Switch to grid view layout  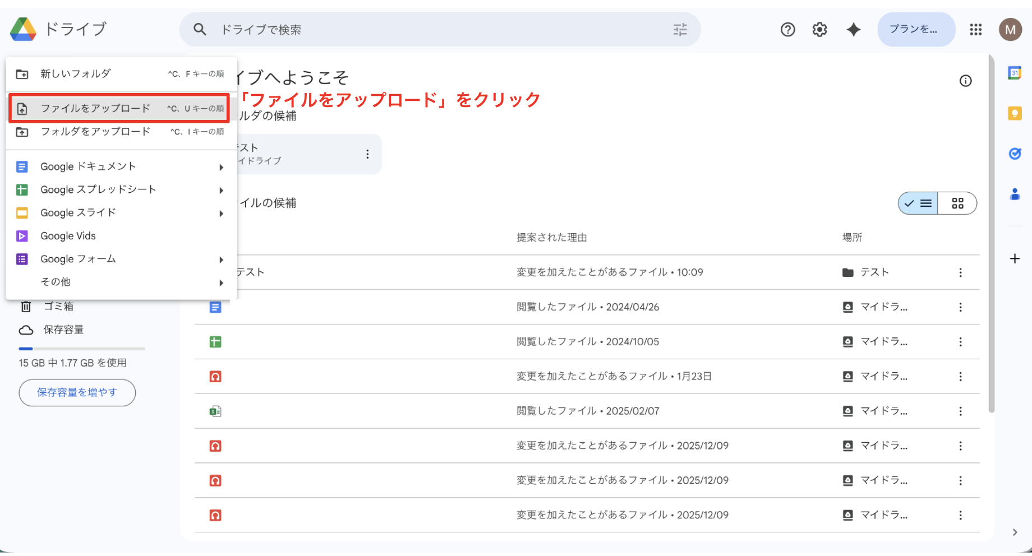click(x=957, y=203)
